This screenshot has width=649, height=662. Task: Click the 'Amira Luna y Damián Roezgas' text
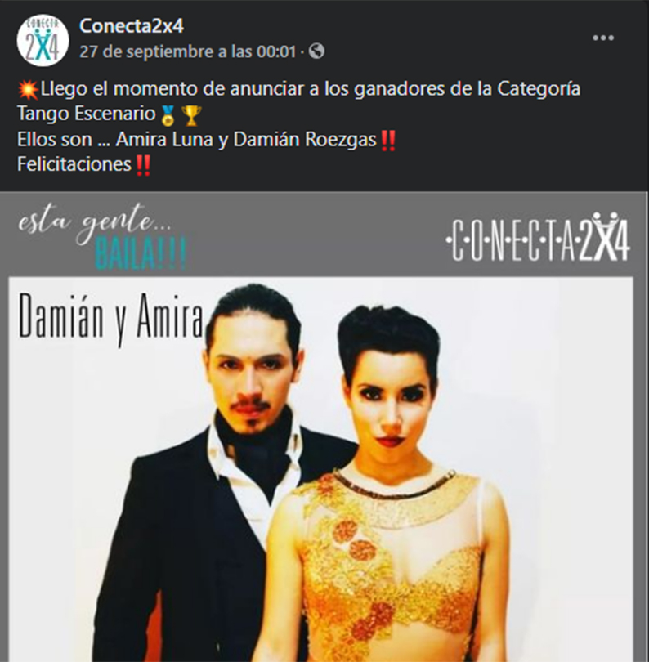click(x=246, y=140)
